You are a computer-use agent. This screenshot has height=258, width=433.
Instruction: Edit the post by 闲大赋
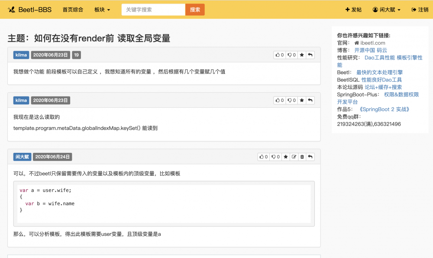point(294,157)
